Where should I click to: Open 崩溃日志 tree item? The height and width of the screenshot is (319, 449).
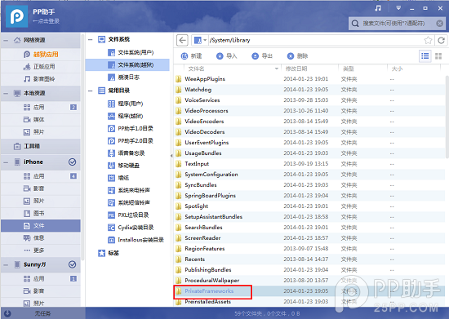tap(124, 78)
